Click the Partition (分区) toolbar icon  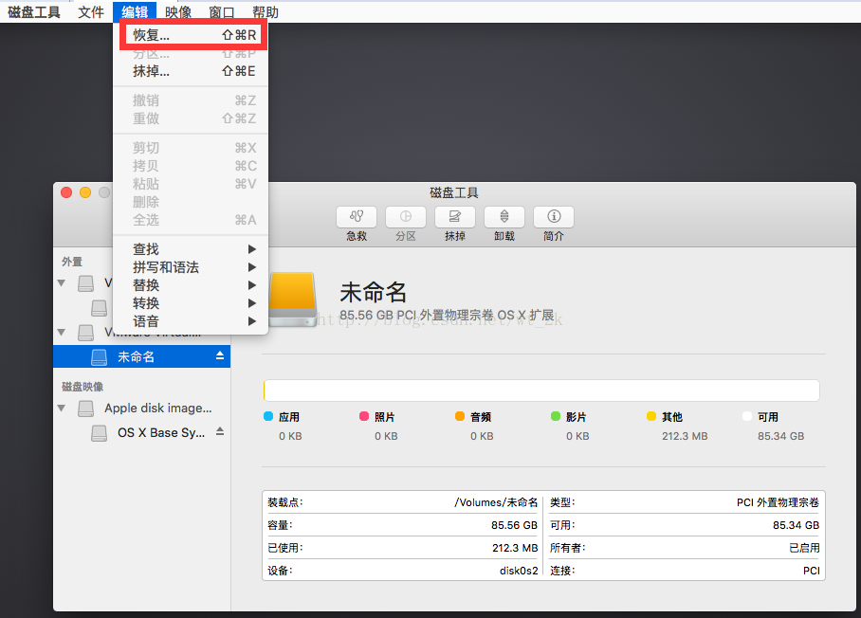(x=406, y=217)
